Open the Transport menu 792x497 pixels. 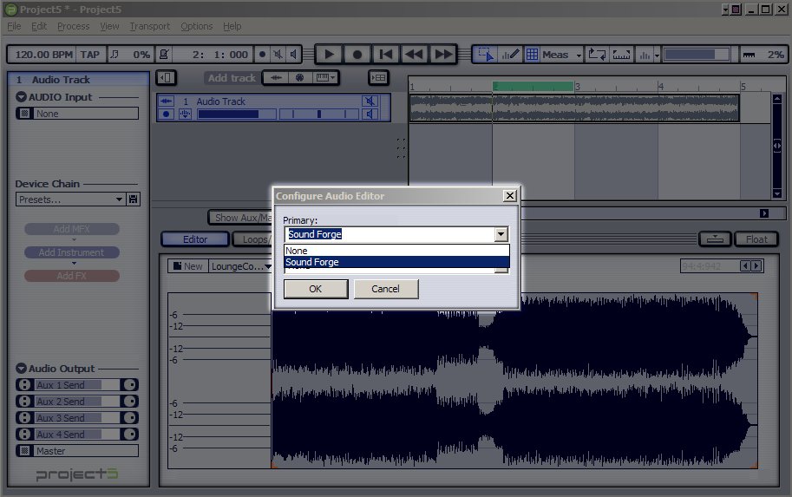(149, 26)
